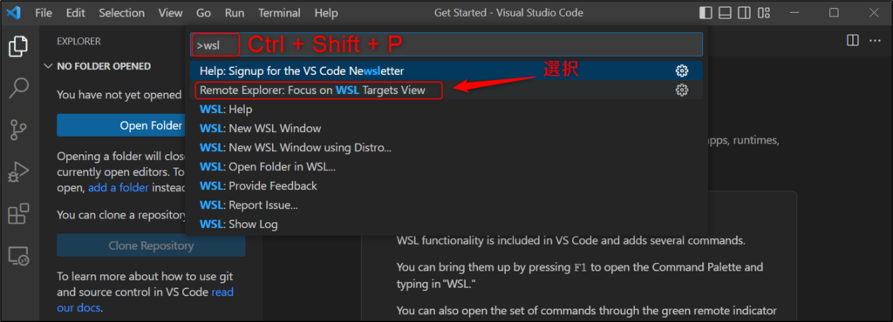Click the VS Code logo icon
The height and width of the screenshot is (322, 893).
[14, 12]
